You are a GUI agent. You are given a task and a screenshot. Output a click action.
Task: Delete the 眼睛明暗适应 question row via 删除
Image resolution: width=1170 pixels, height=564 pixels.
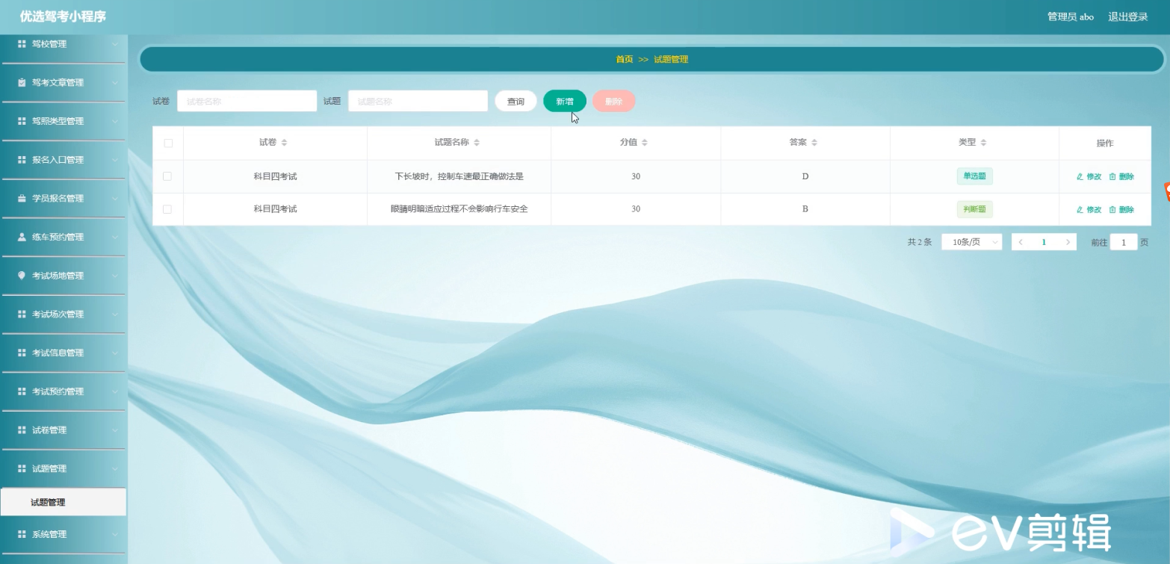pos(1121,210)
